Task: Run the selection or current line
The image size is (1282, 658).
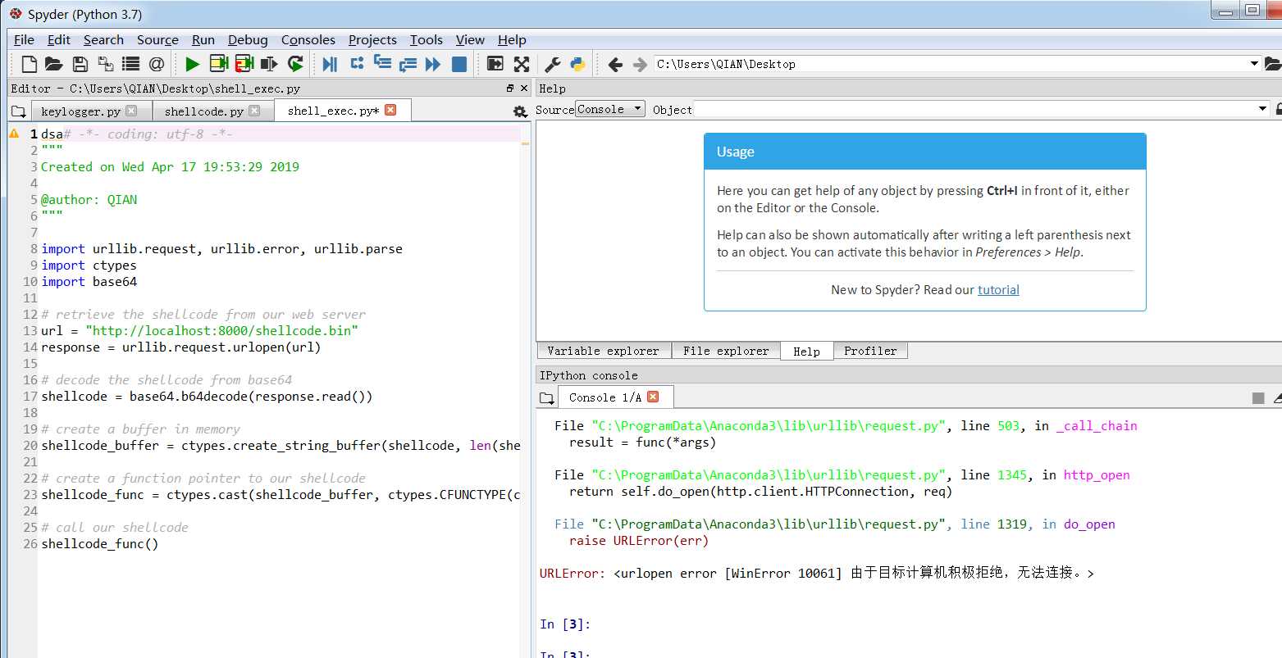Action: click(269, 64)
